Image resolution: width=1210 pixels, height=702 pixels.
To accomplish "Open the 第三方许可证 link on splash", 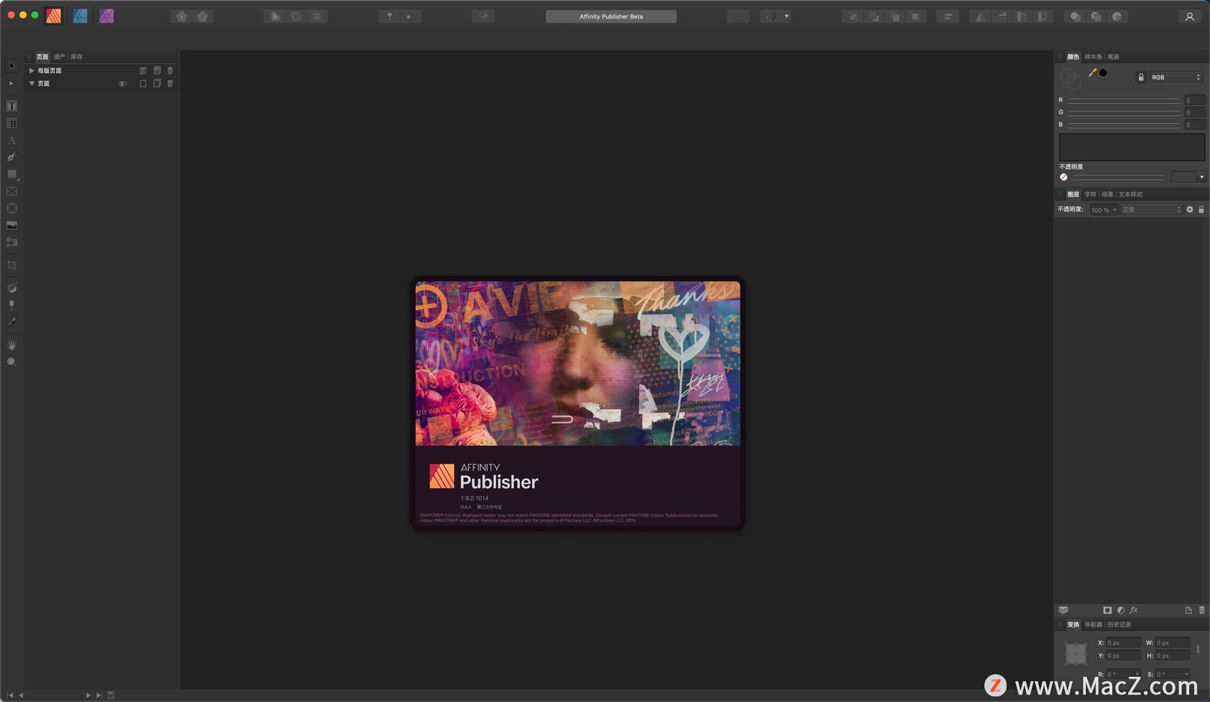I will 489,507.
